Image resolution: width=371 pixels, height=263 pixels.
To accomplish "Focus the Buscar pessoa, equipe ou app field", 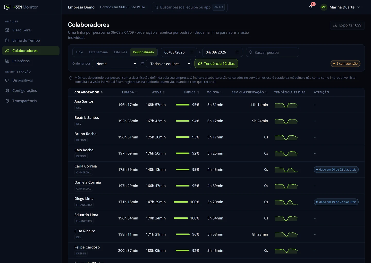I will coord(190,7).
